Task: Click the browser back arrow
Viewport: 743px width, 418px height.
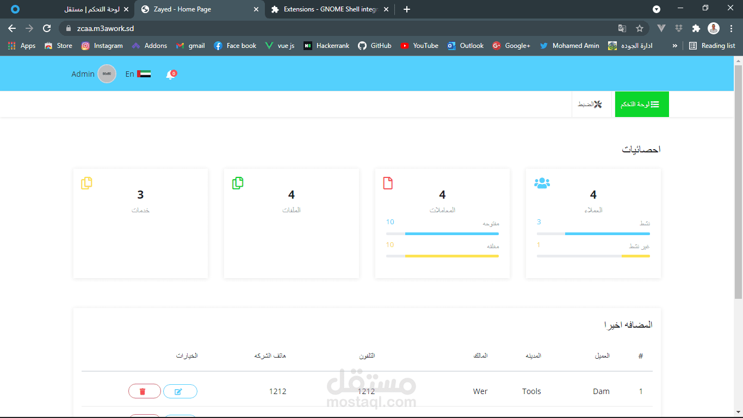Action: coord(13,28)
